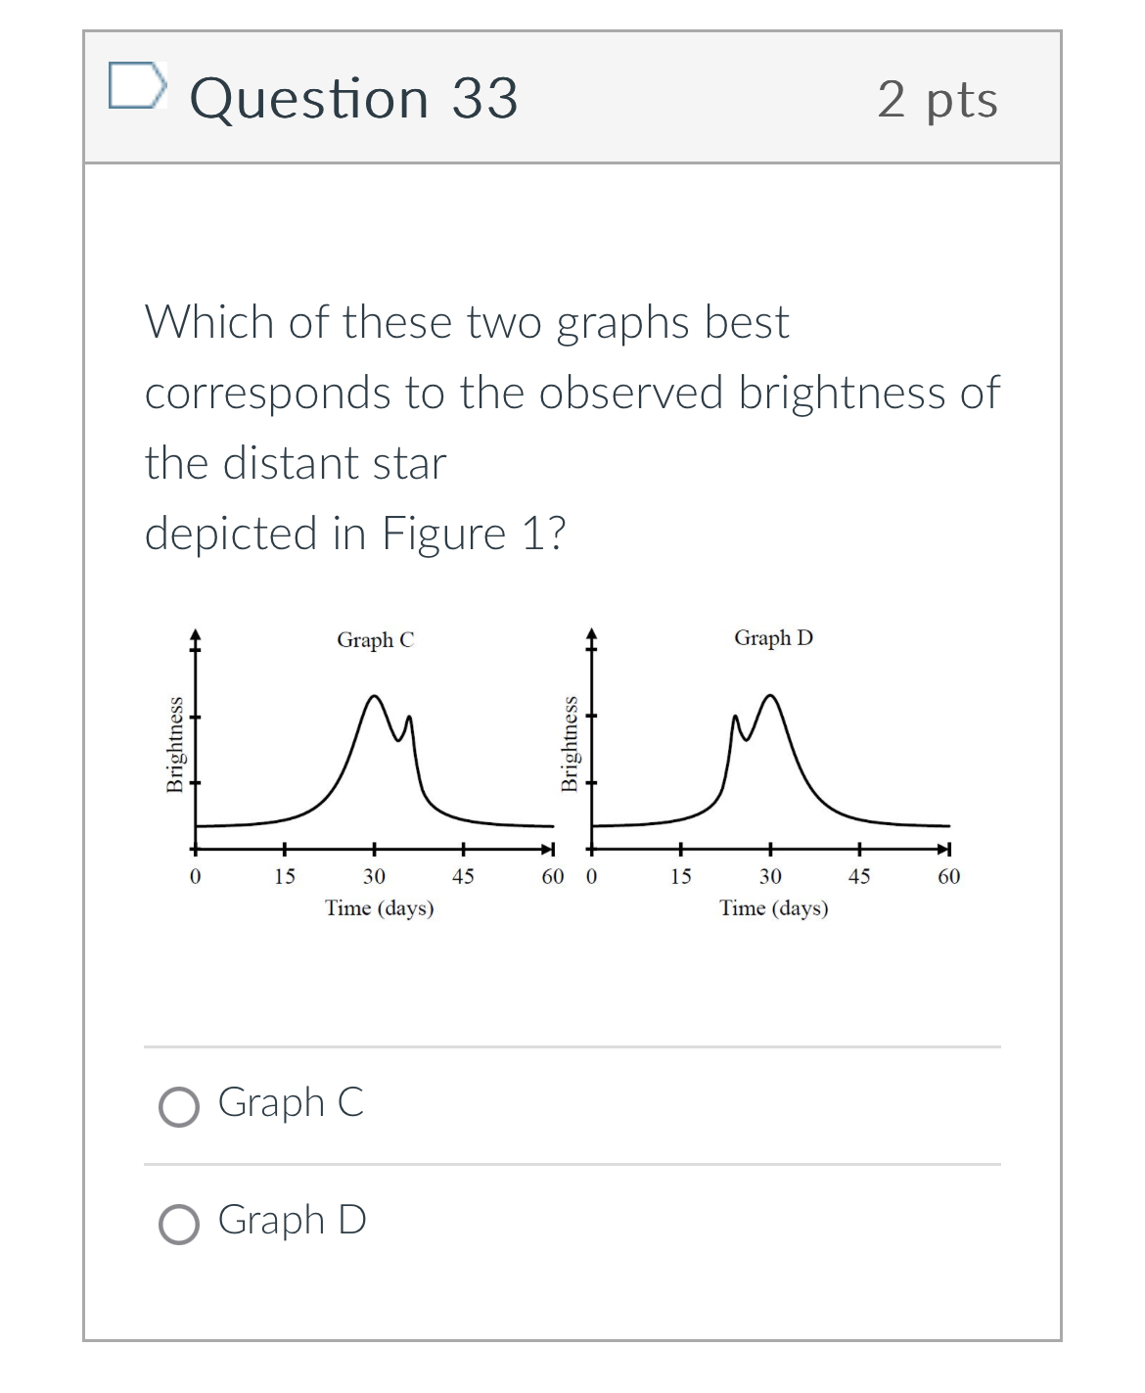Click the Graph D answer option text
The width and height of the screenshot is (1145, 1393).
pyautogui.click(x=293, y=1222)
